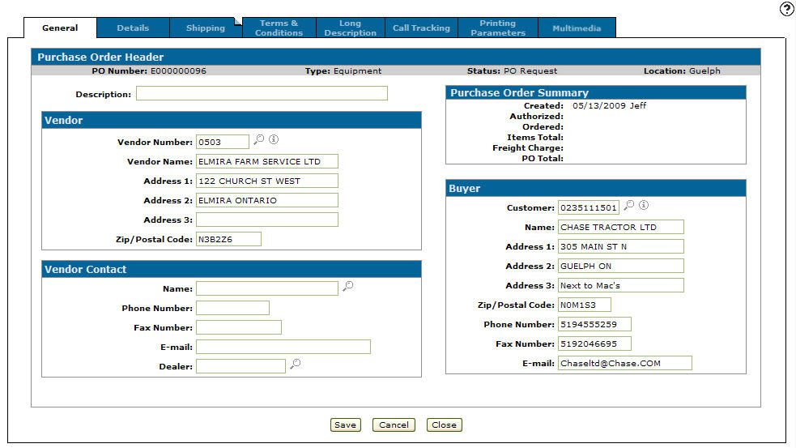Click PO Number value E000000096
This screenshot has height=448, width=796.
pyautogui.click(x=178, y=71)
